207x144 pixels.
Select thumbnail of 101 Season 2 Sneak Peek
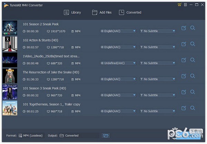tap(10, 28)
